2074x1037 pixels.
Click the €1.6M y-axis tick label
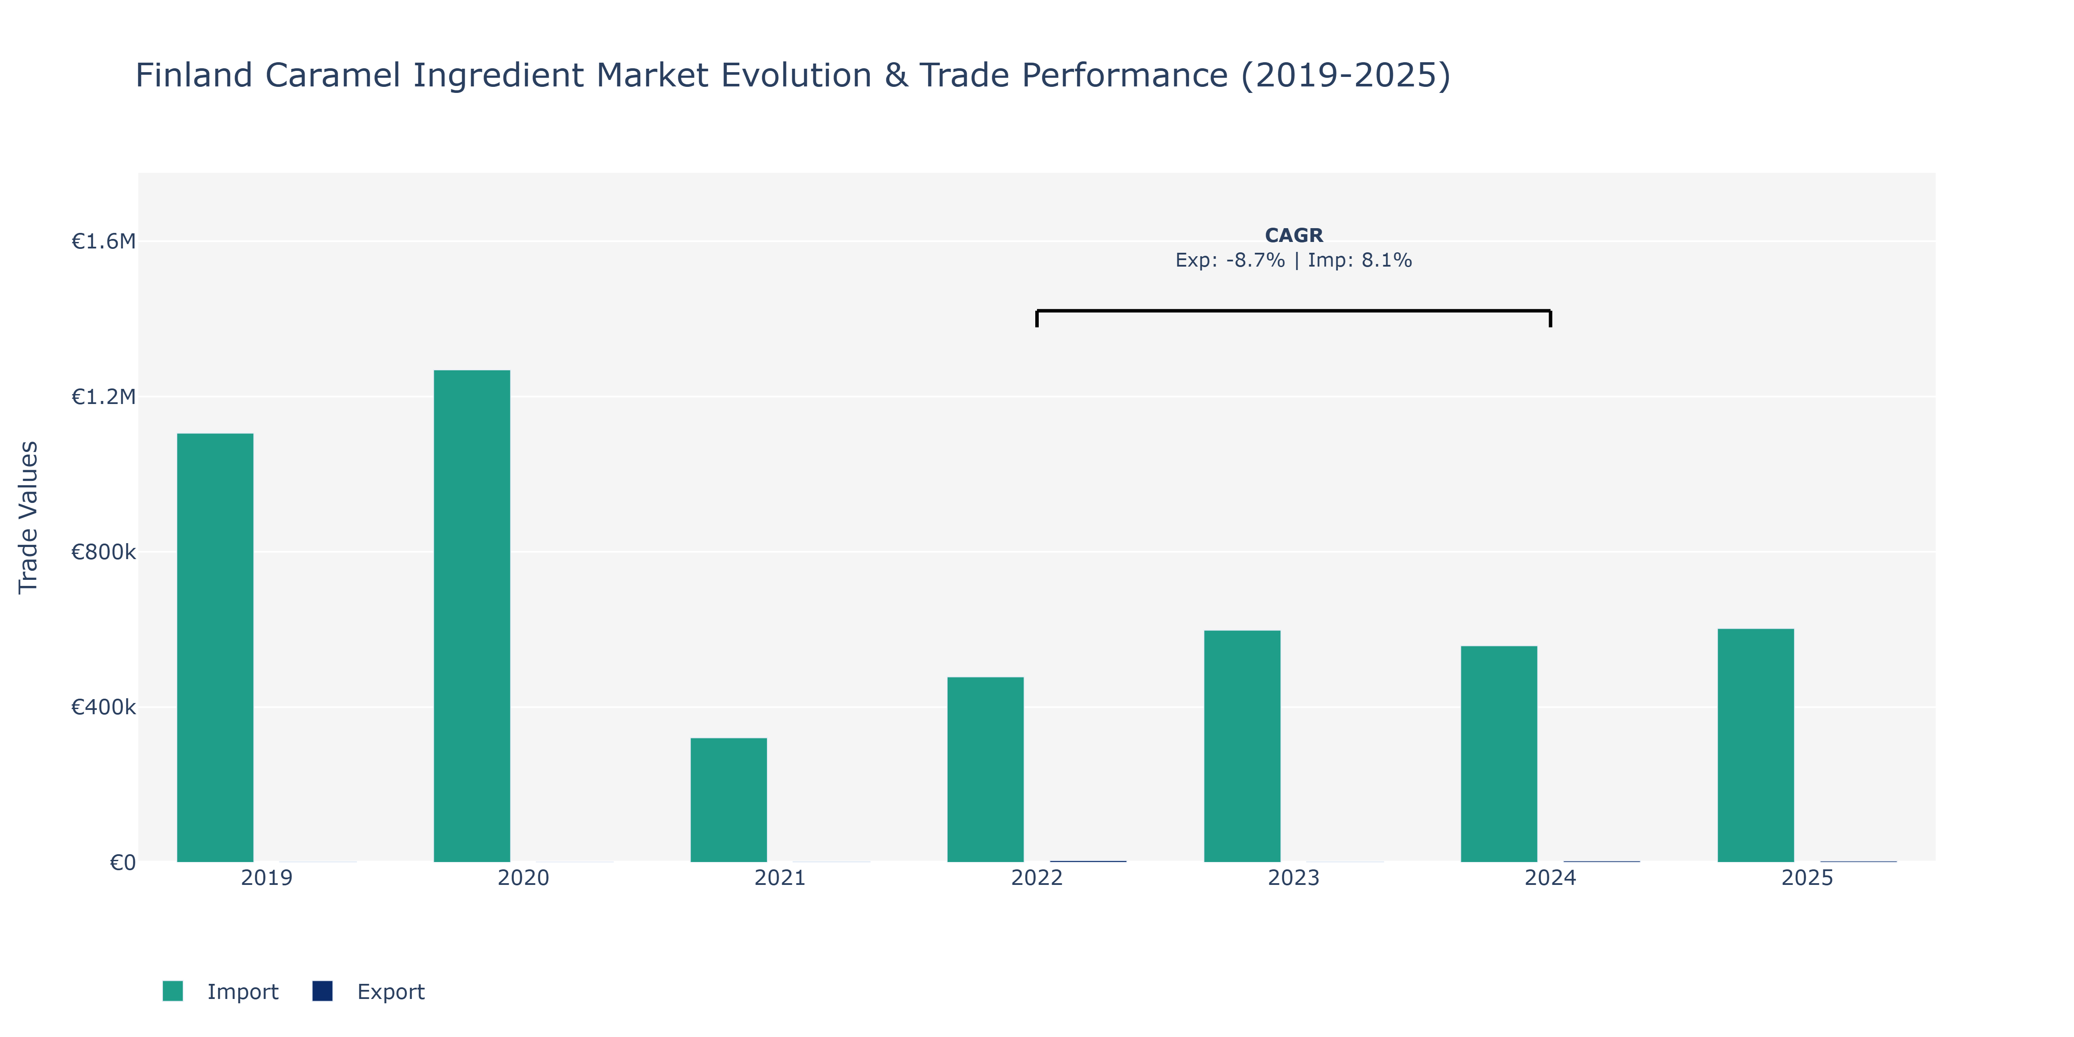[104, 242]
